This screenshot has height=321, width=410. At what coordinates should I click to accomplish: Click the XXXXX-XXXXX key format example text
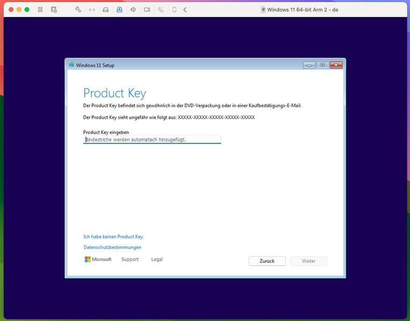tap(216, 117)
